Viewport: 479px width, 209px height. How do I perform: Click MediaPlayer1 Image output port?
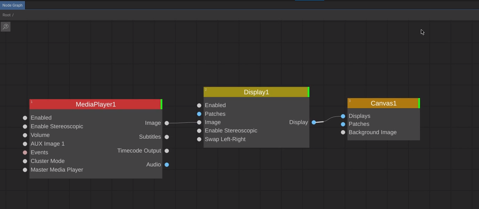click(167, 123)
